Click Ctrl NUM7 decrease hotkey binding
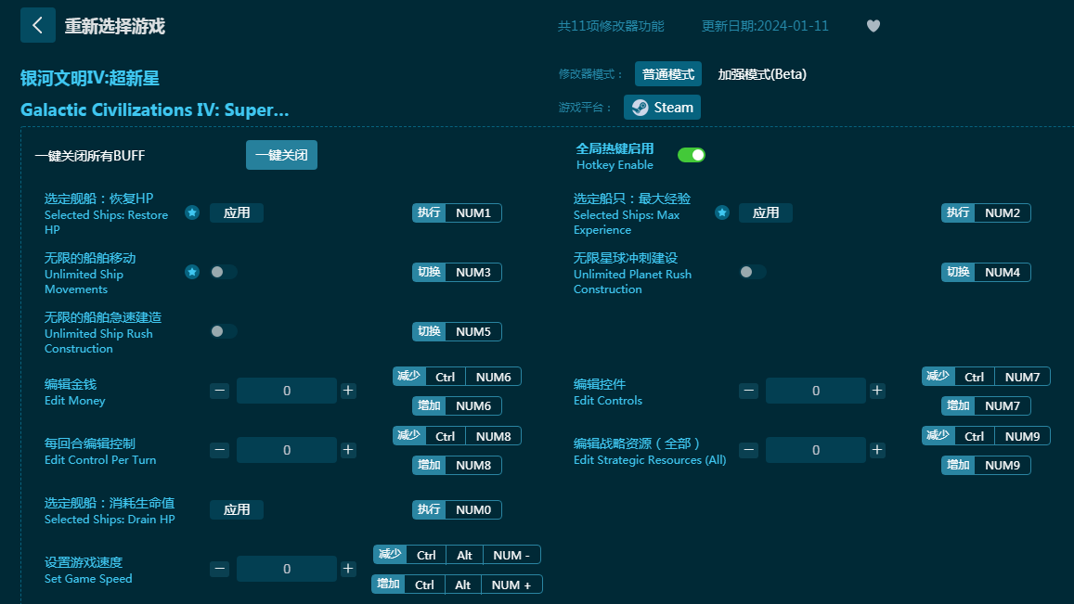Viewport: 1074px width, 604px height. (x=987, y=377)
